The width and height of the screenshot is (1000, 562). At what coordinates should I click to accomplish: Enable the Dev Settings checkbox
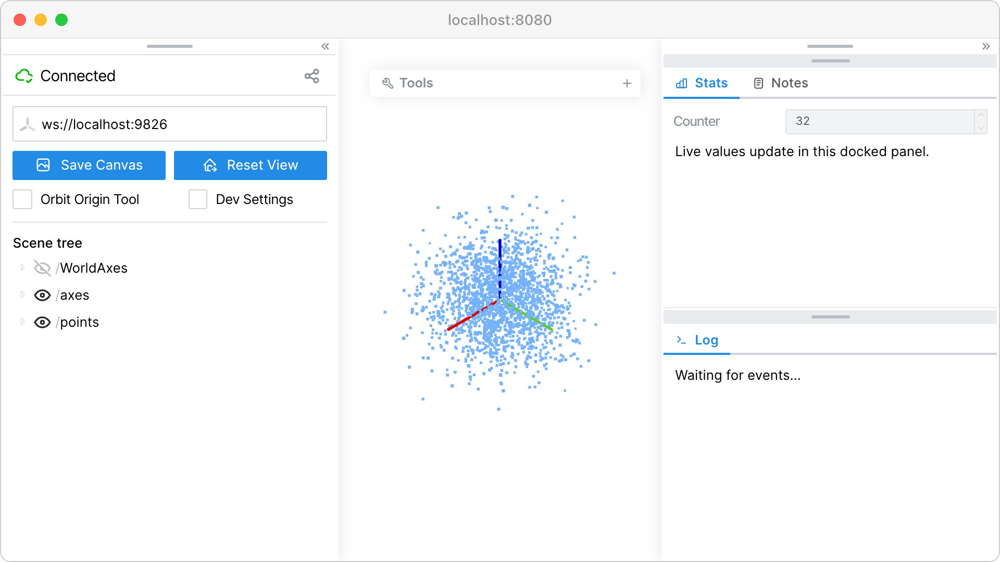pyautogui.click(x=198, y=199)
